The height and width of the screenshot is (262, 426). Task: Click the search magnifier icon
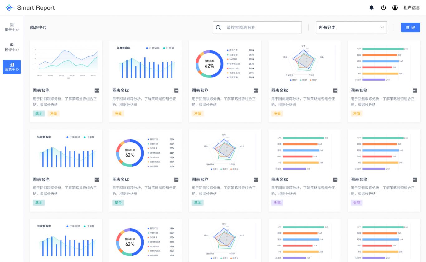218,27
